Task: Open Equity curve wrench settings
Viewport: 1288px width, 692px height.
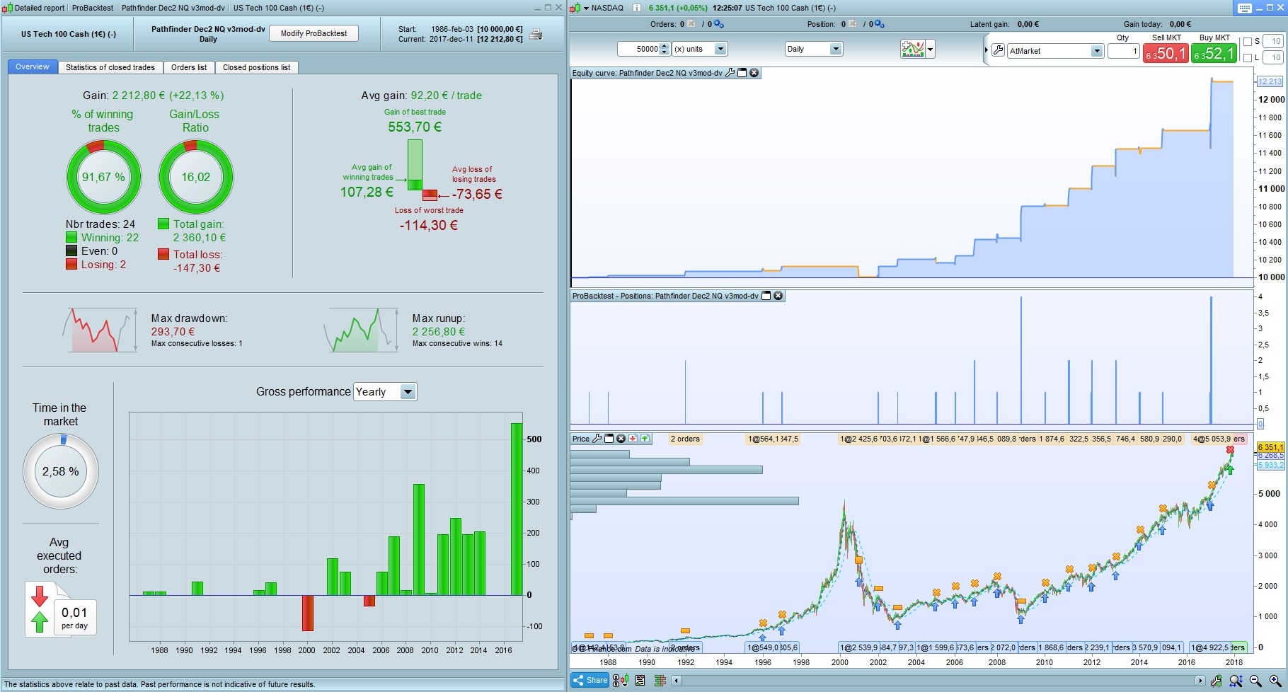Action: click(x=730, y=73)
